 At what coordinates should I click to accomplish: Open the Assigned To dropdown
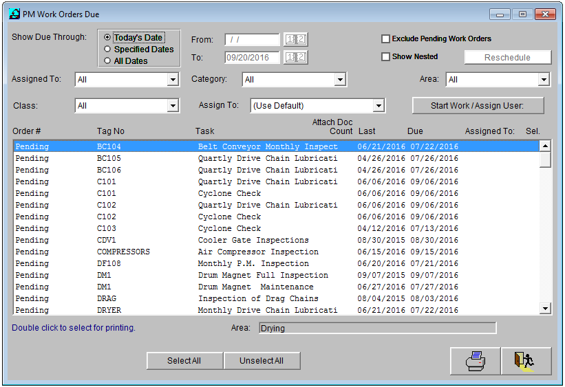pos(173,80)
